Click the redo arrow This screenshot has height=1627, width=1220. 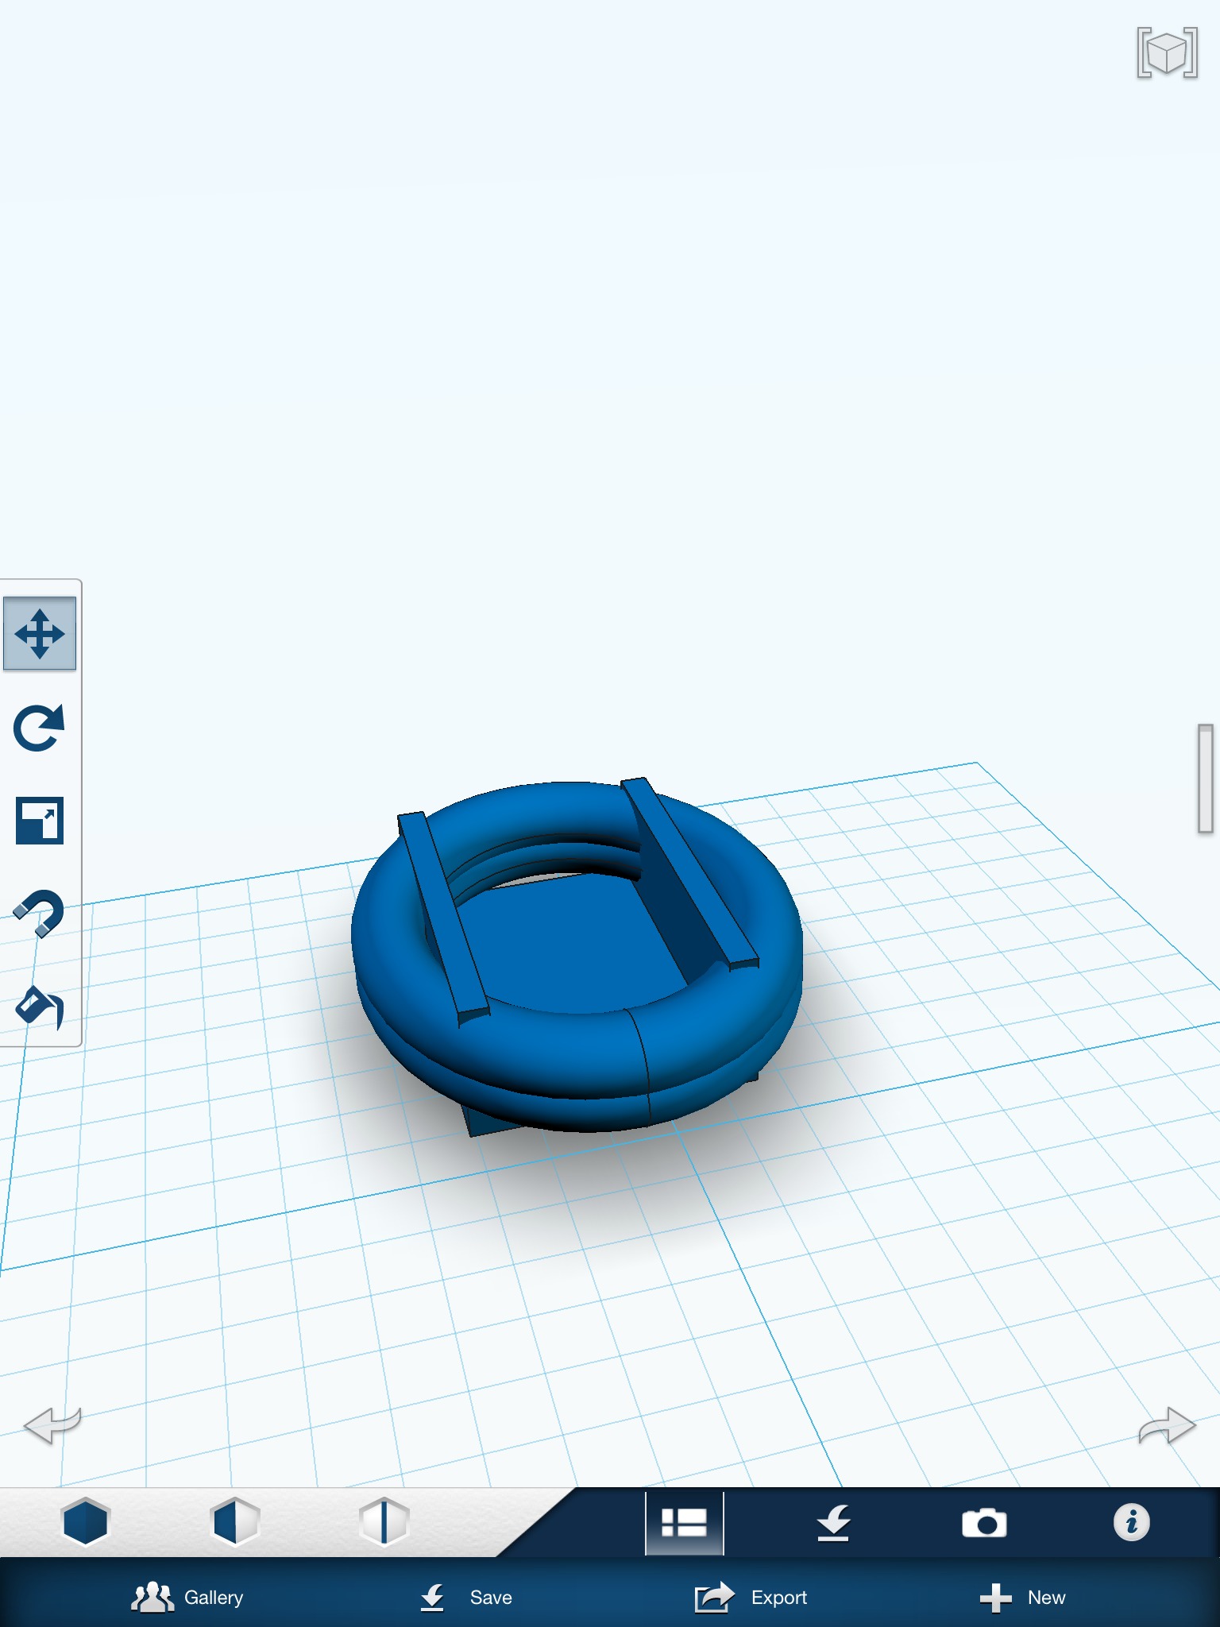pyautogui.click(x=1167, y=1425)
